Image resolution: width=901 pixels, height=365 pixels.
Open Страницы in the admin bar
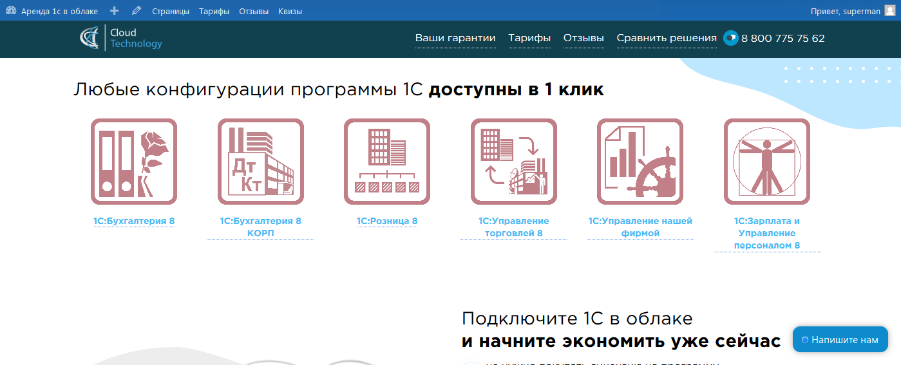click(171, 11)
